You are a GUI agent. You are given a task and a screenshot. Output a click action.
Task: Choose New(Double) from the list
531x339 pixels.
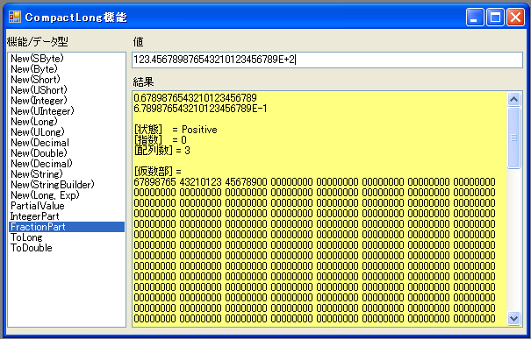coord(67,153)
